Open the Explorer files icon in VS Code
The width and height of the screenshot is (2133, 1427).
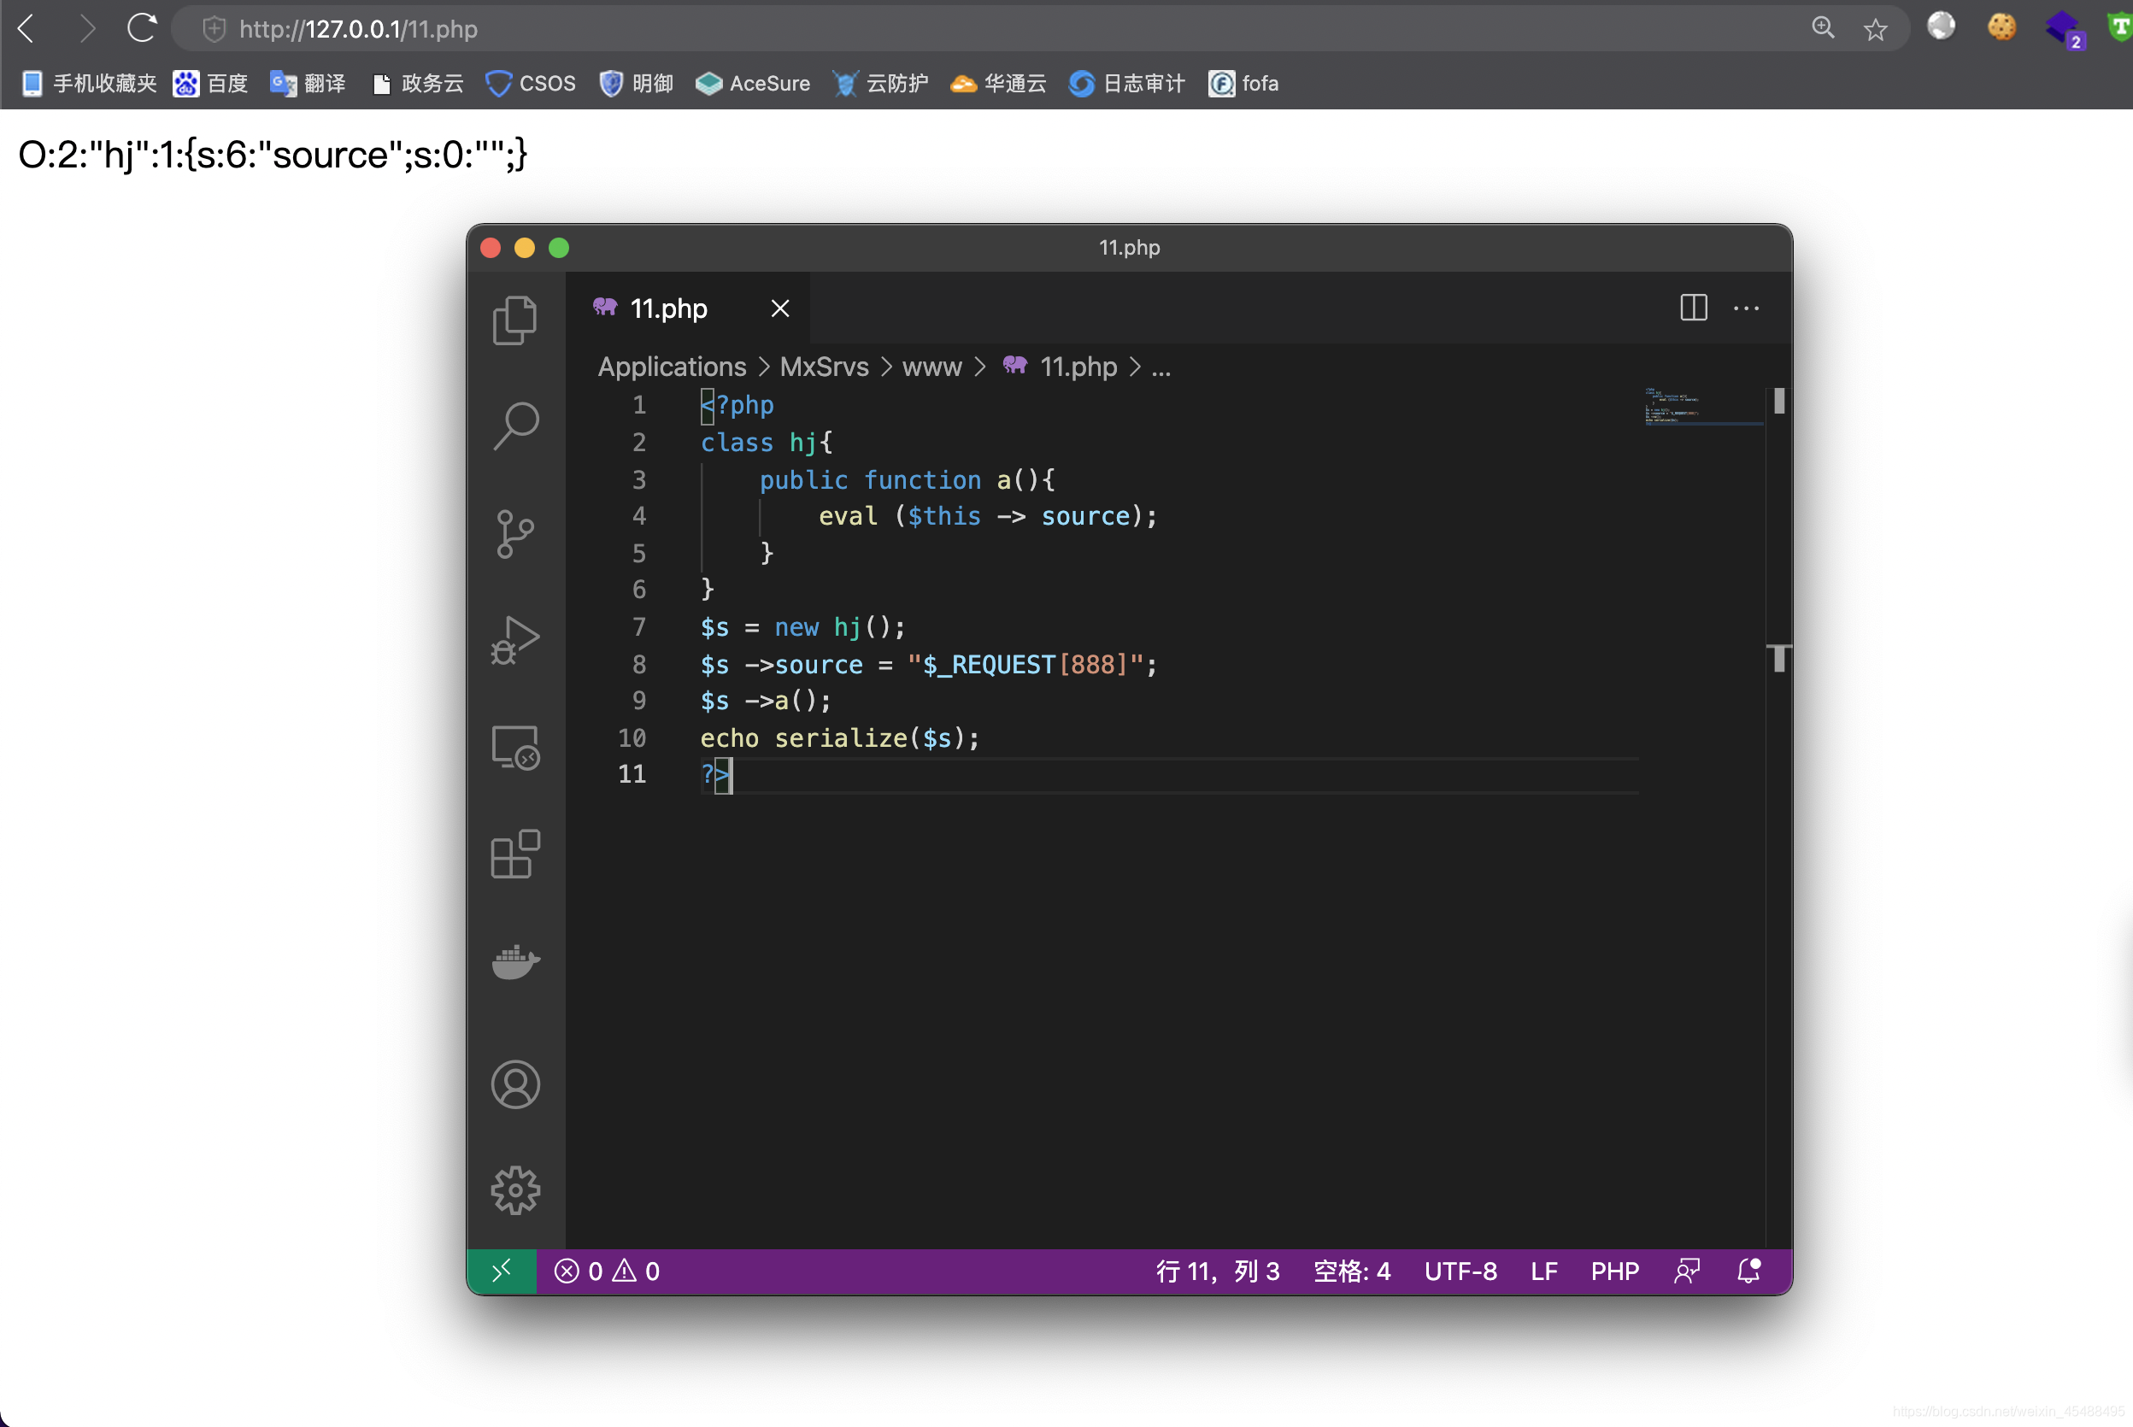pyautogui.click(x=516, y=320)
